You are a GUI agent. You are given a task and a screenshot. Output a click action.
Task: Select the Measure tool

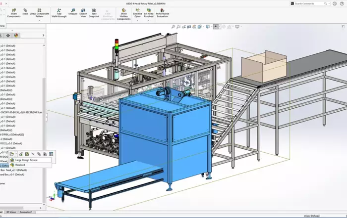(73, 12)
